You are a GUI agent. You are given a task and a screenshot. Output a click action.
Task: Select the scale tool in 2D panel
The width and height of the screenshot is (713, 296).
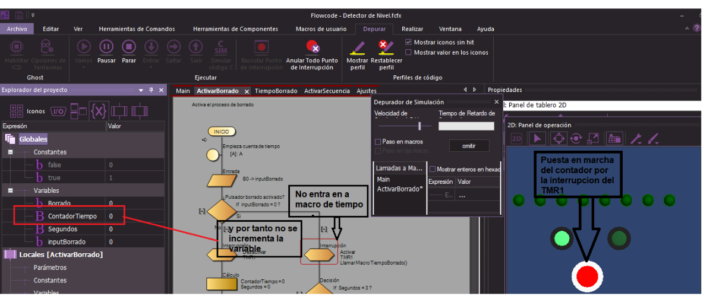[593, 138]
